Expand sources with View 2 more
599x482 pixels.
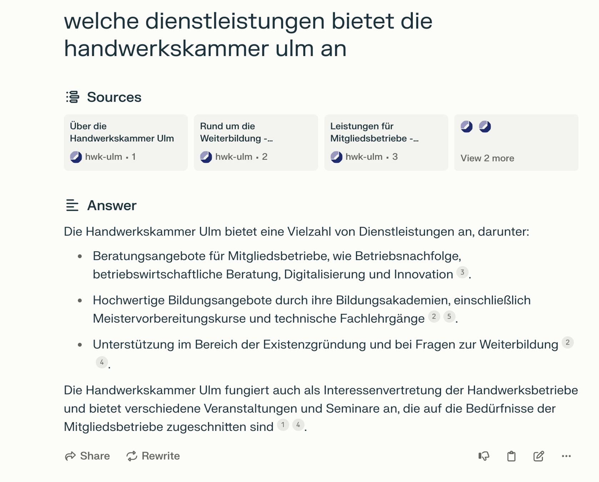tap(487, 158)
